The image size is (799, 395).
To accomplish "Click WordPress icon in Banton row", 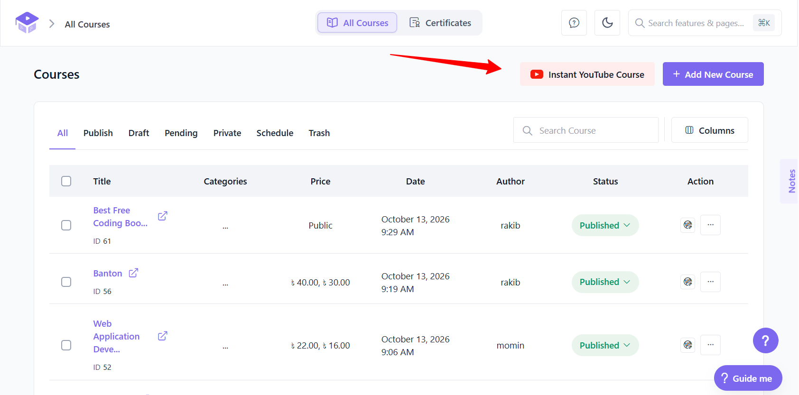I will click(688, 282).
